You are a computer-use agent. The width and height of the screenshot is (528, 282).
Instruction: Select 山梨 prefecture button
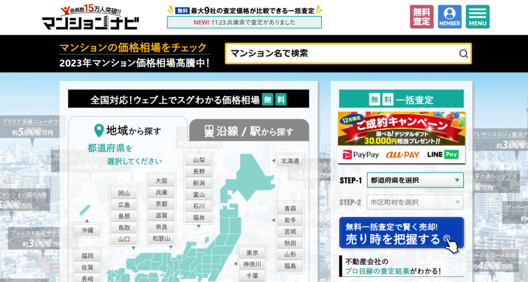pos(199,160)
